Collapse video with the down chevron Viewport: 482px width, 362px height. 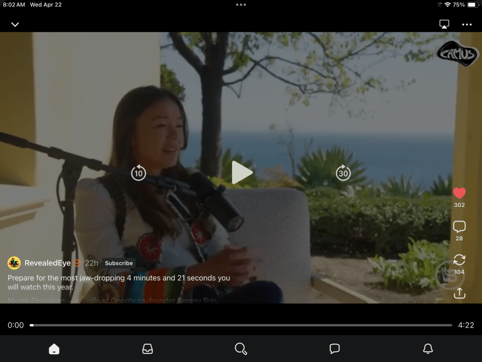click(x=15, y=25)
